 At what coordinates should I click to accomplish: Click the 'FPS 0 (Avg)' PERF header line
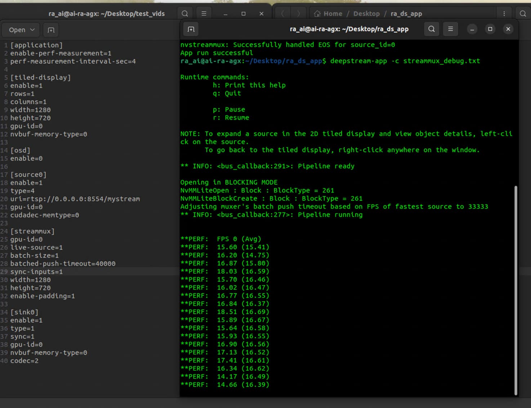(x=221, y=239)
